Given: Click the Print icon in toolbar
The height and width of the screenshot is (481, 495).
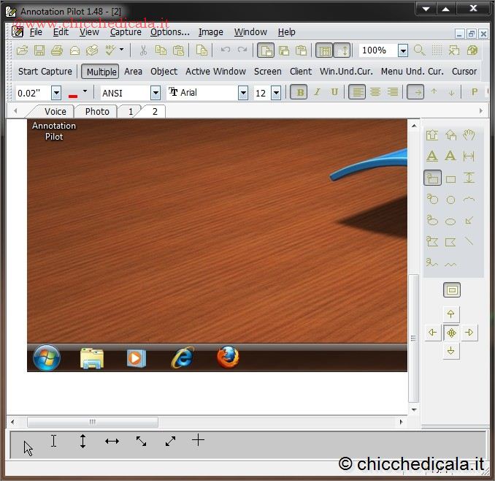Looking at the screenshot, I should coord(57,50).
